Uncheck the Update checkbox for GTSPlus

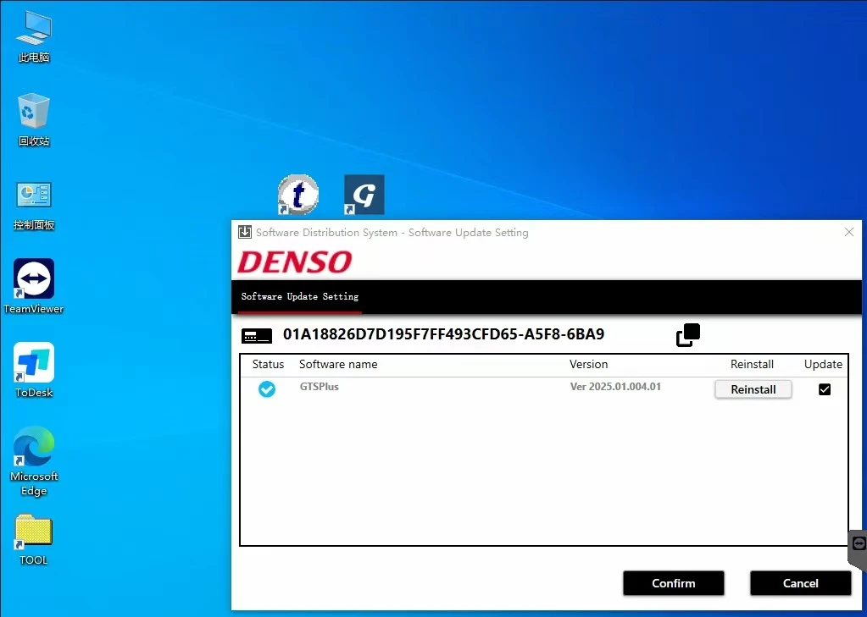point(825,389)
